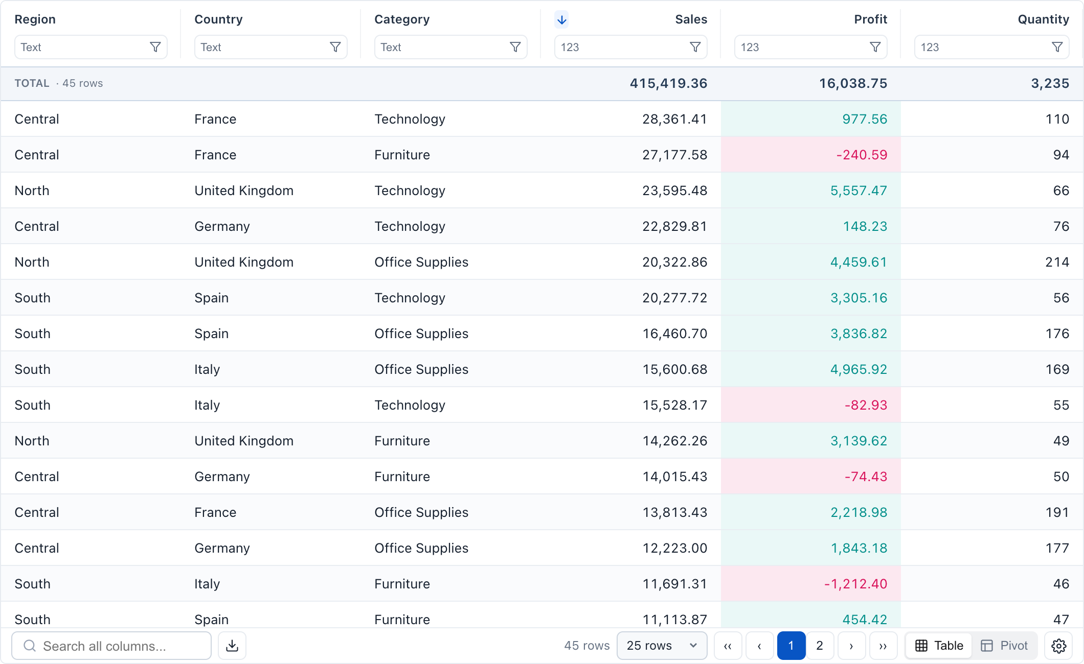Screen dimensions: 1084x664
Task: Click the profit cell 977.56
Action: [x=811, y=119]
